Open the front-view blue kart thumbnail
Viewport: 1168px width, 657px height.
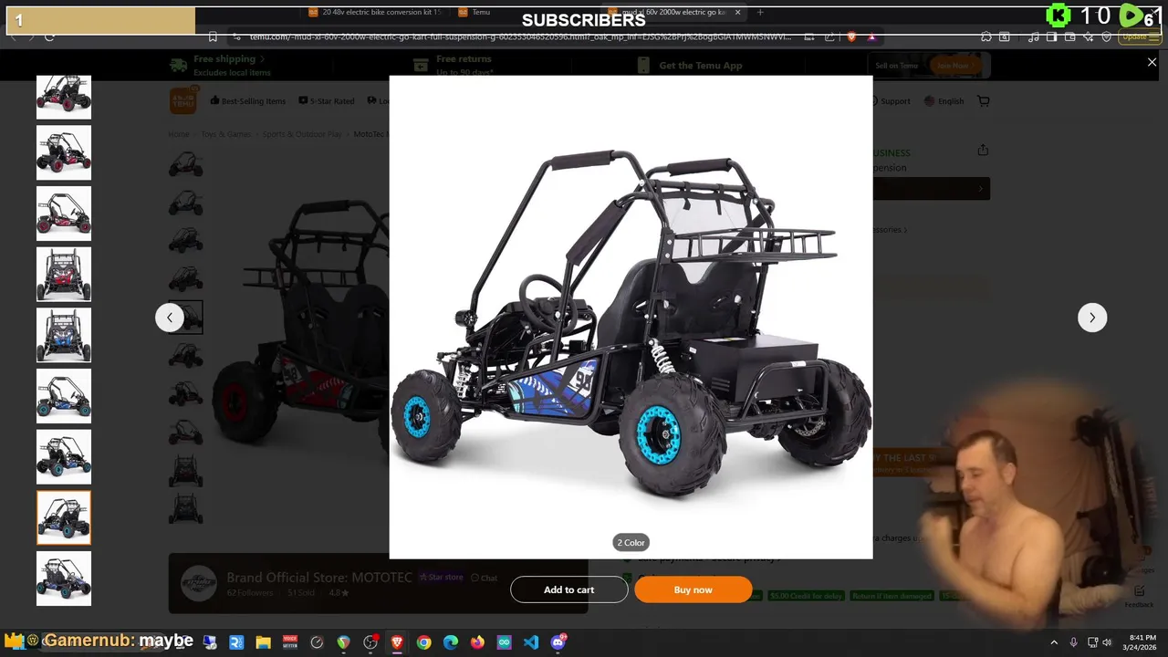point(64,335)
